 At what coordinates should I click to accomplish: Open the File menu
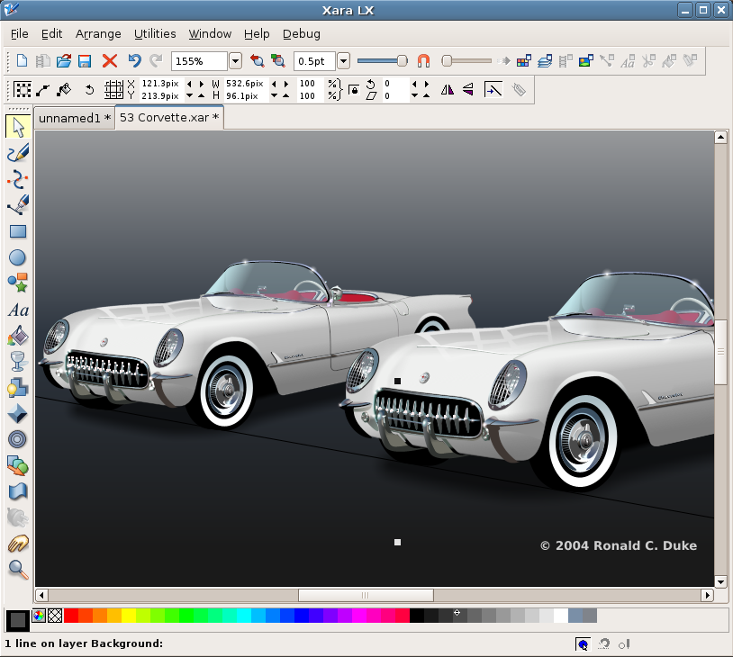tap(19, 33)
